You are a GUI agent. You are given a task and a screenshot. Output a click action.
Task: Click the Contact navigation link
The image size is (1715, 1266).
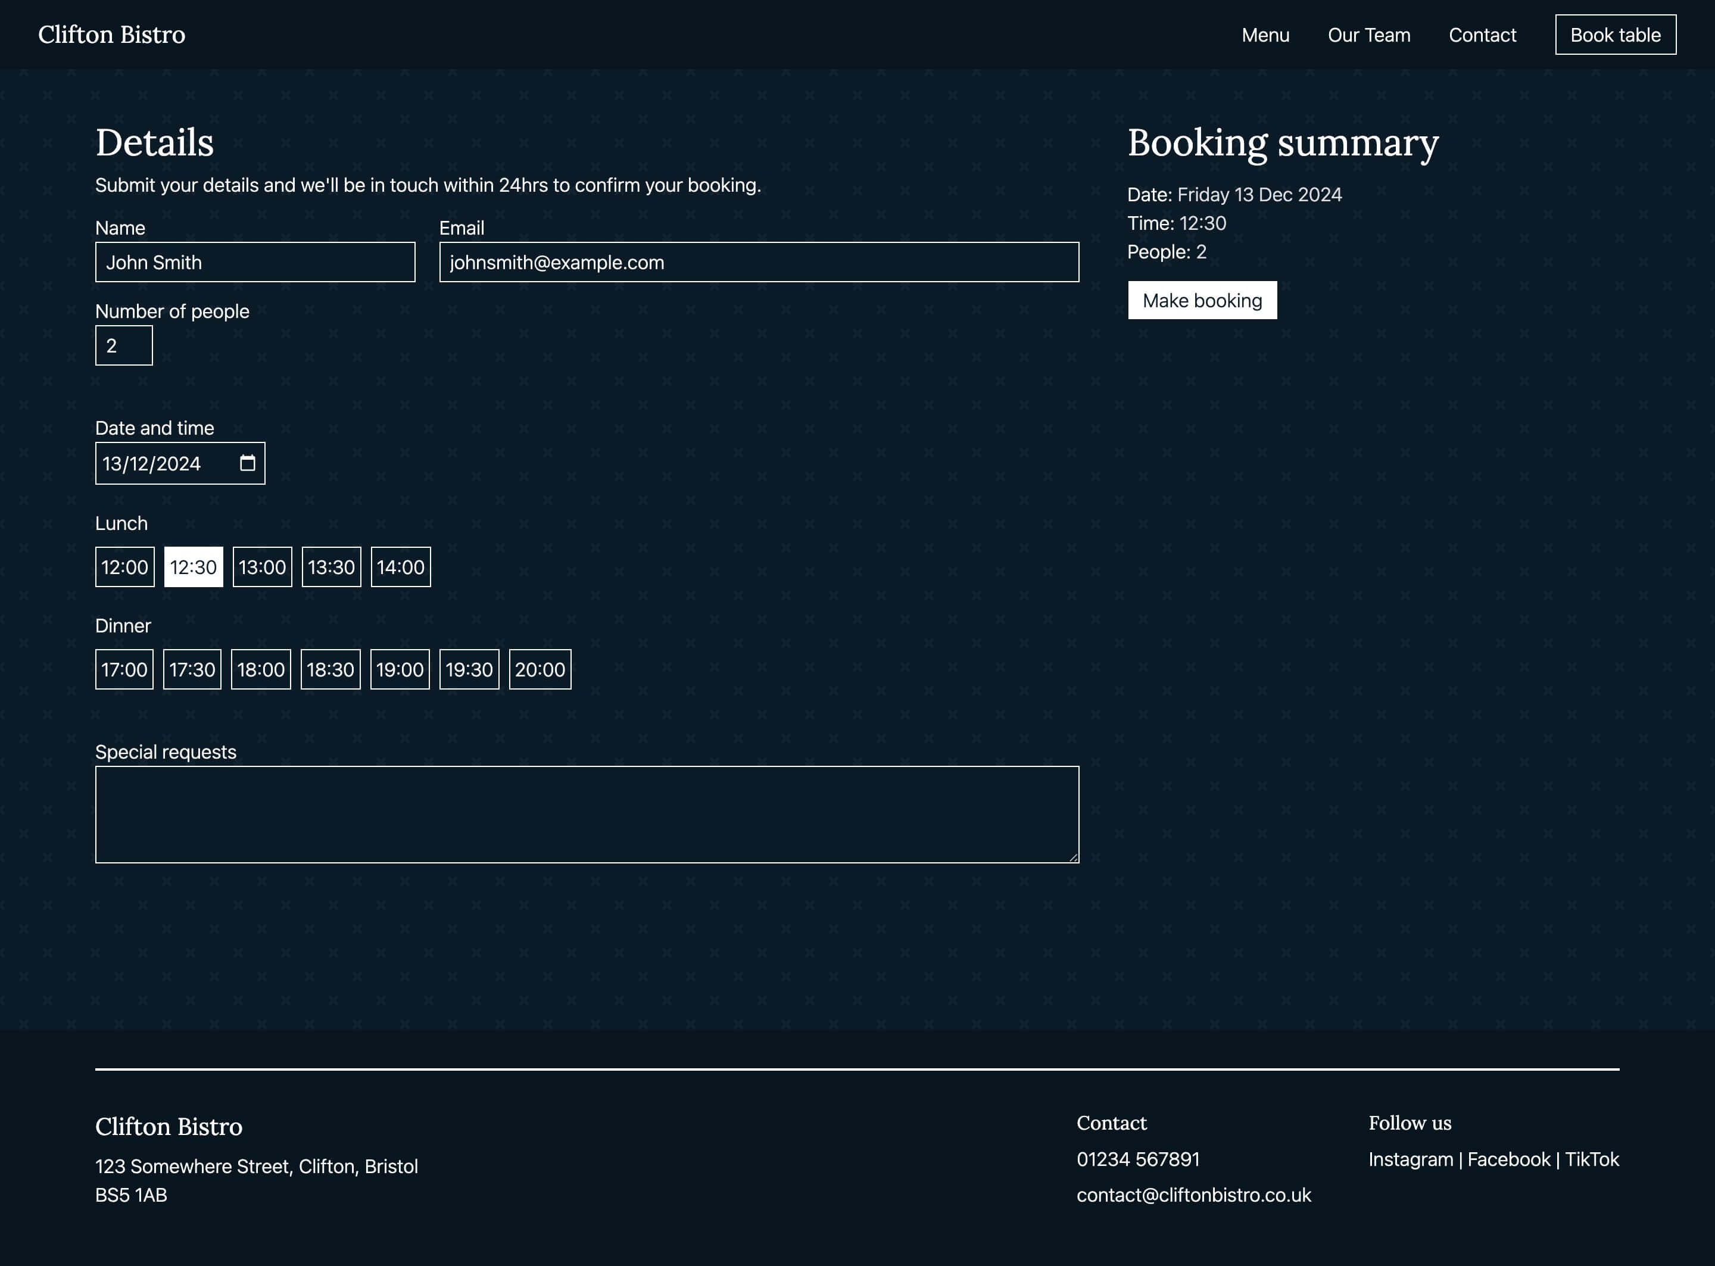(x=1482, y=35)
